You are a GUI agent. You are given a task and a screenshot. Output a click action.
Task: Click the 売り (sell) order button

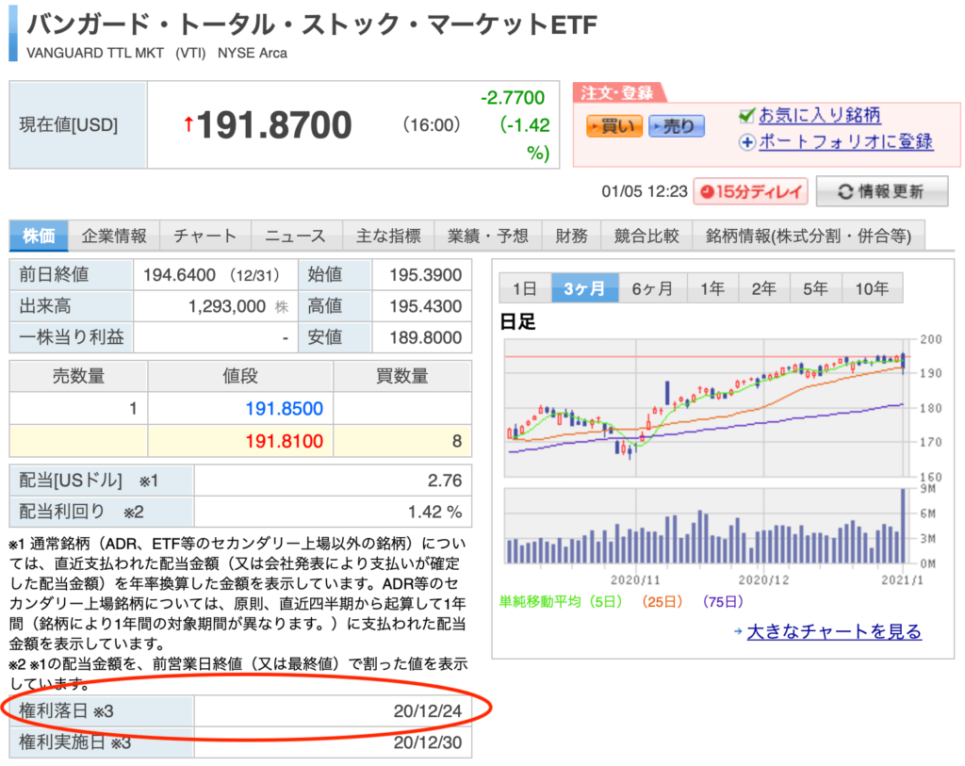[676, 126]
